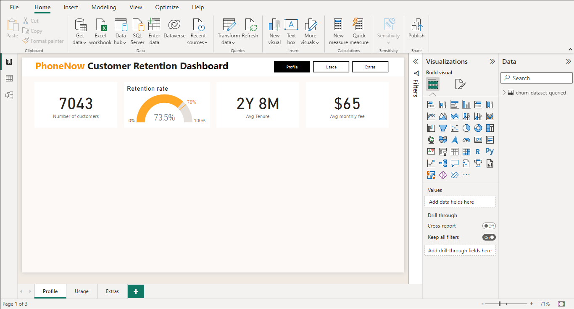This screenshot has height=309, width=574.
Task: Open the Recent sources dropdown
Action: [x=197, y=32]
